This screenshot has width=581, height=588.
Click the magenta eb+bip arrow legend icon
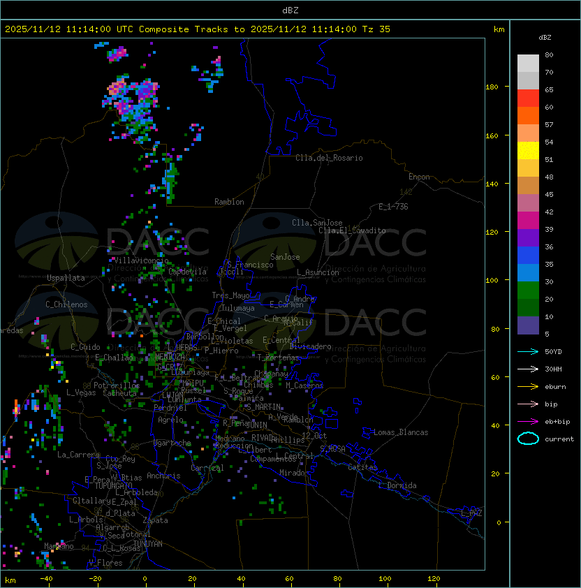pos(528,422)
